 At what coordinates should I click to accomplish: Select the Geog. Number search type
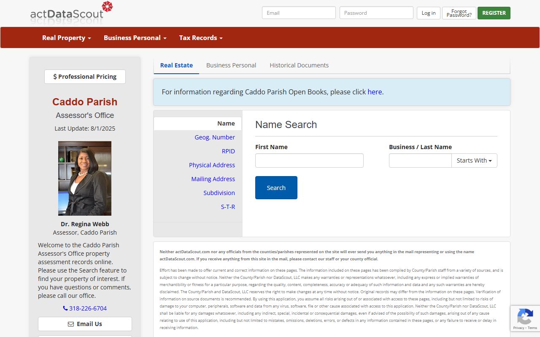214,137
